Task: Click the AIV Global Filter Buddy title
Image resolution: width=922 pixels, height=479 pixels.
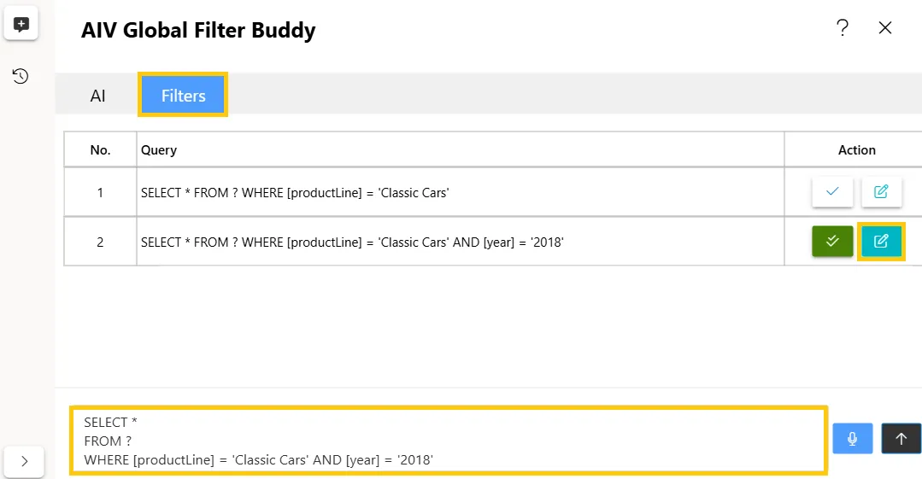Action: (198, 30)
